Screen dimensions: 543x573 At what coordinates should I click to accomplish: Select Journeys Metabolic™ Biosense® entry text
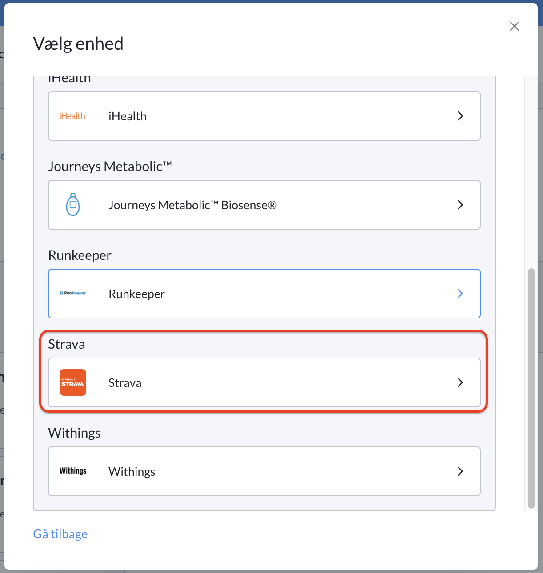pyautogui.click(x=193, y=205)
